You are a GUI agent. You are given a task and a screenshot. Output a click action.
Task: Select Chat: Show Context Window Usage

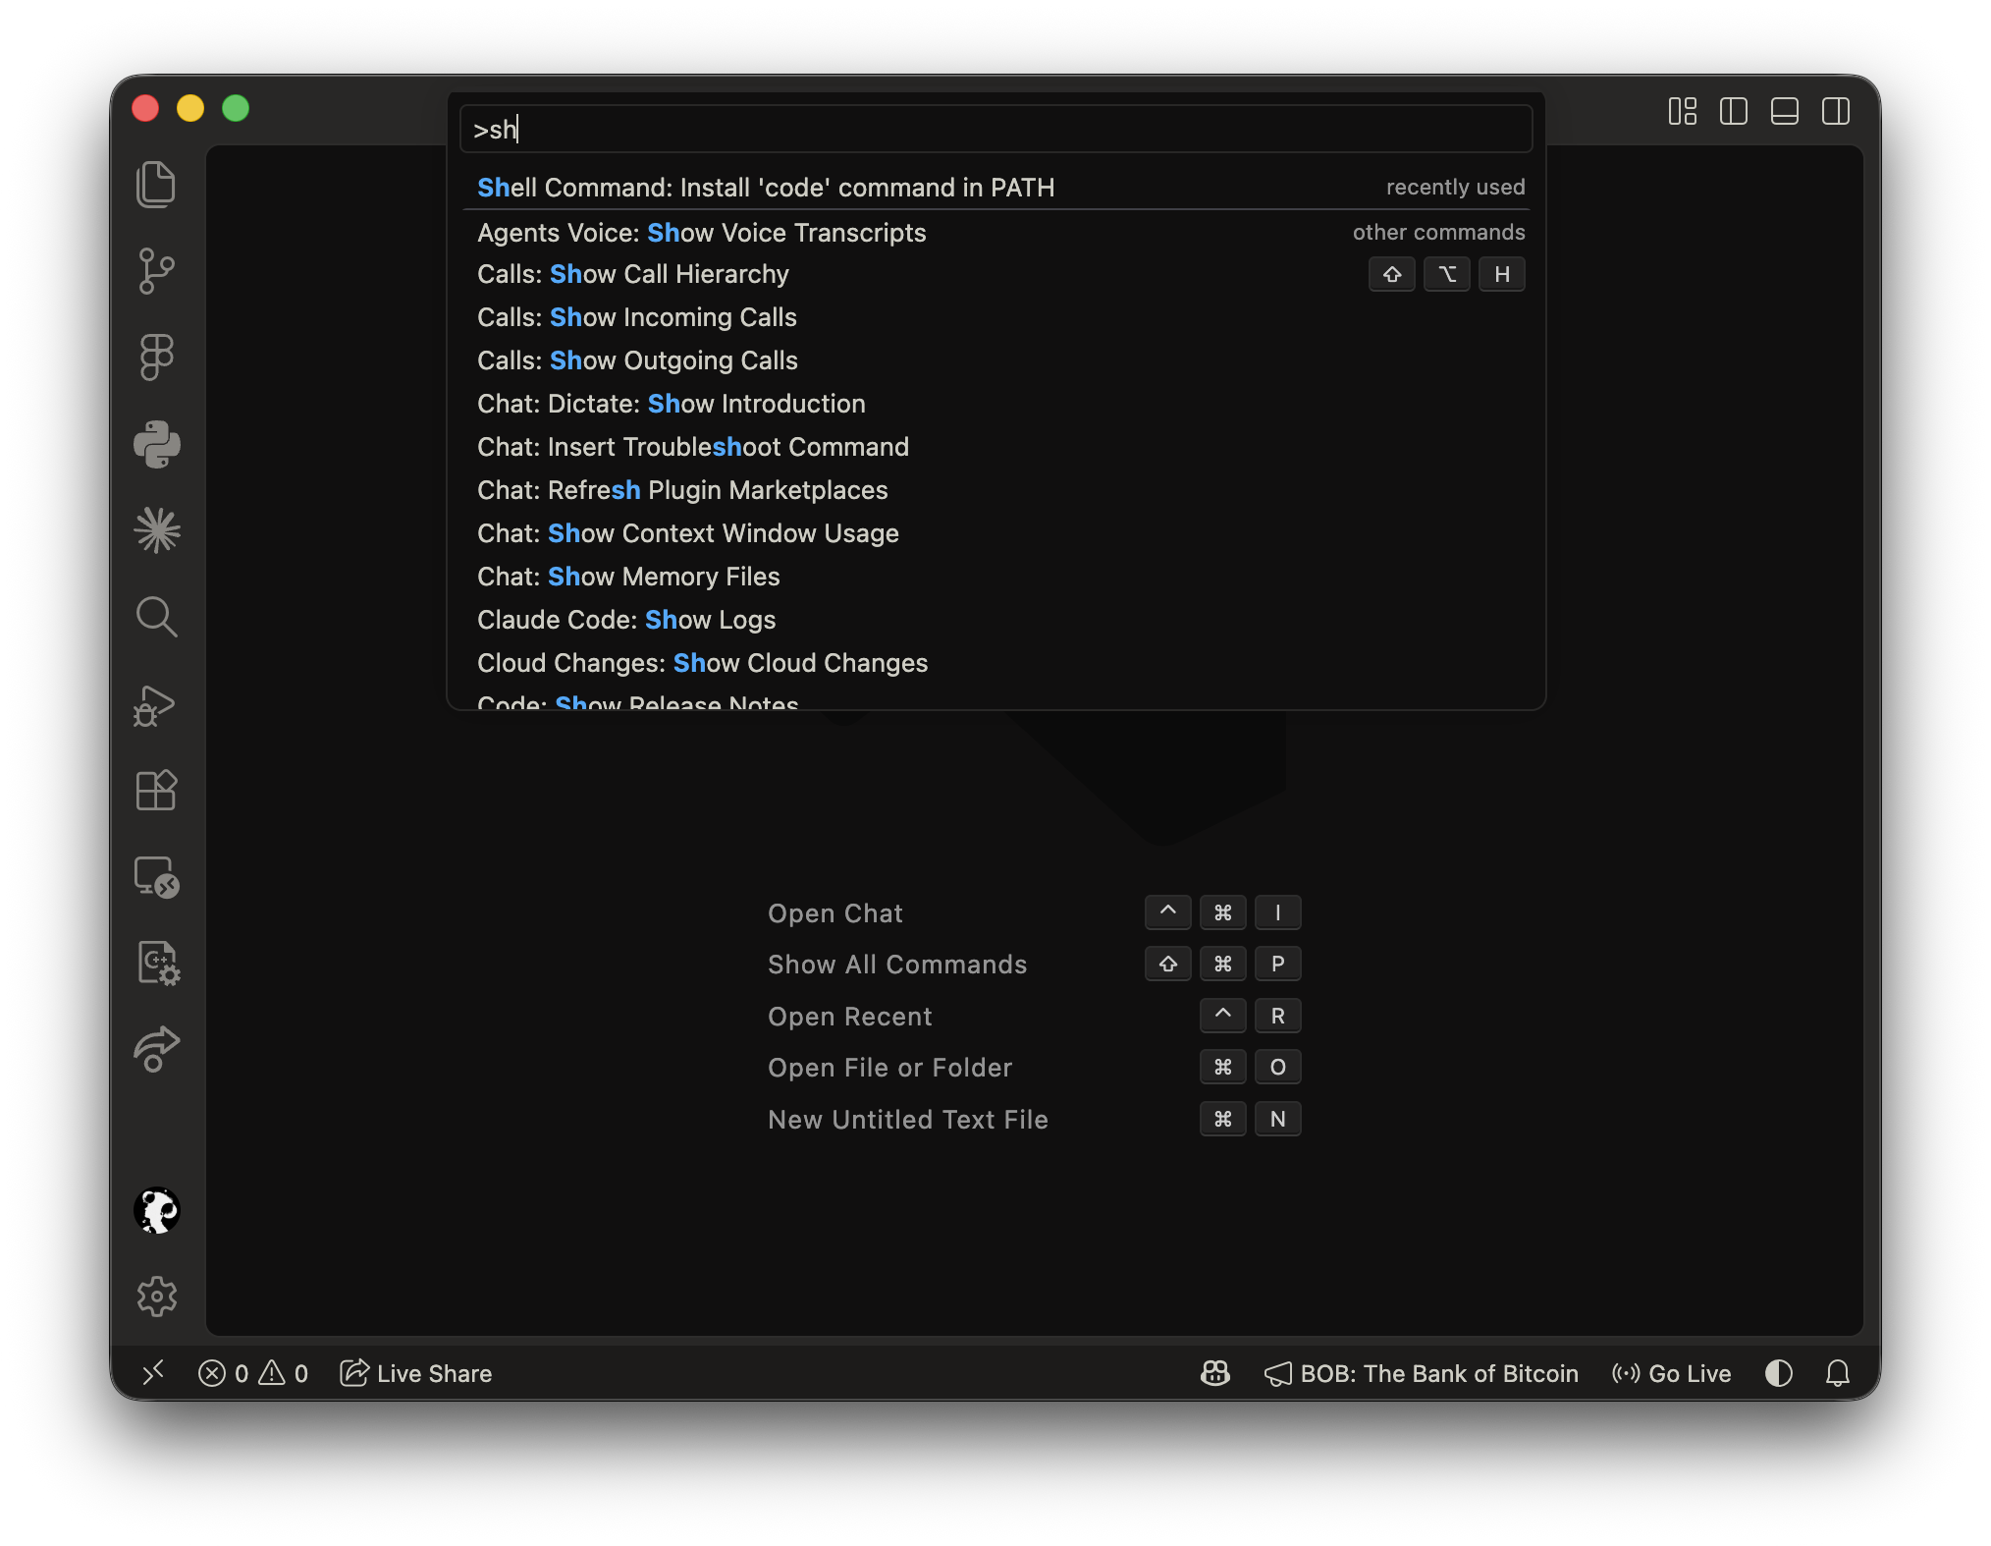coord(995,533)
